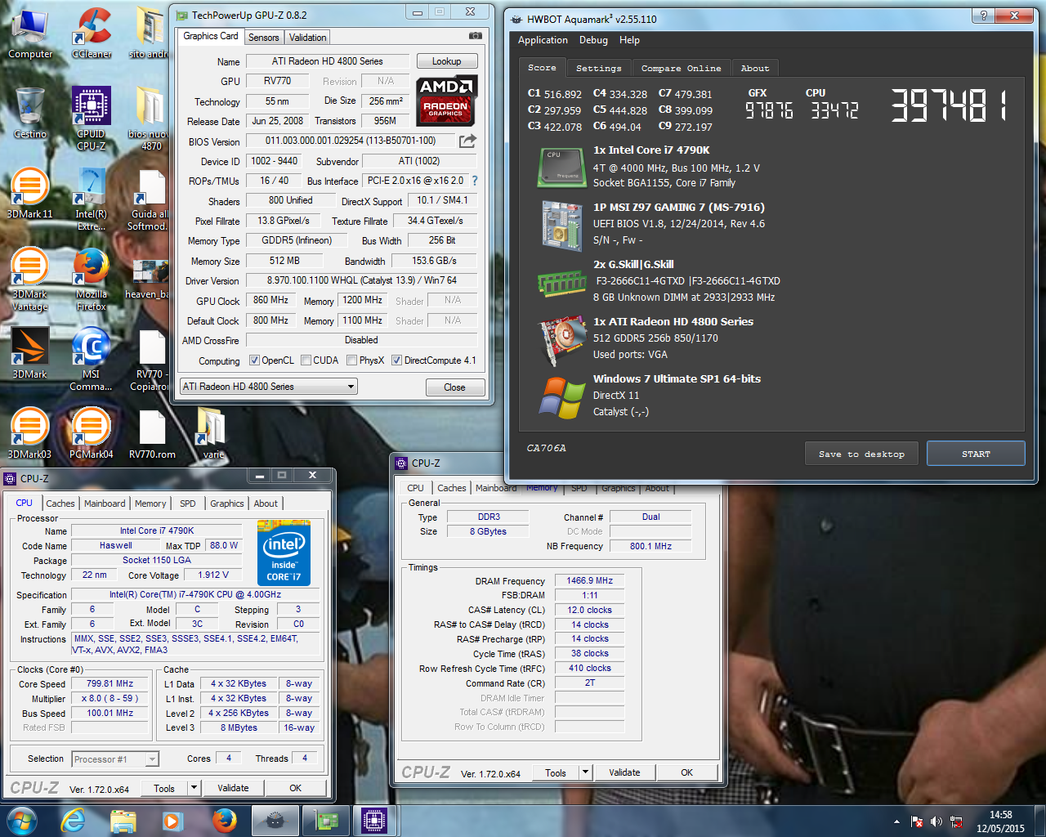Open the CCleaner desktop shortcut
The width and height of the screenshot is (1046, 837).
tap(92, 33)
